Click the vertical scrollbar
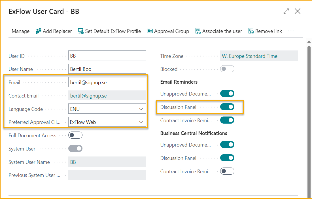Viewport: 312px width, 199px height. click(x=309, y=113)
